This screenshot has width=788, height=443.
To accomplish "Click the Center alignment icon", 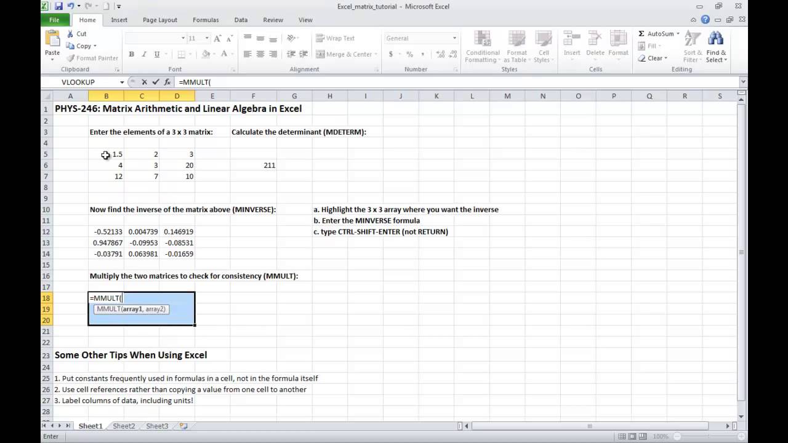I will pyautogui.click(x=260, y=54).
